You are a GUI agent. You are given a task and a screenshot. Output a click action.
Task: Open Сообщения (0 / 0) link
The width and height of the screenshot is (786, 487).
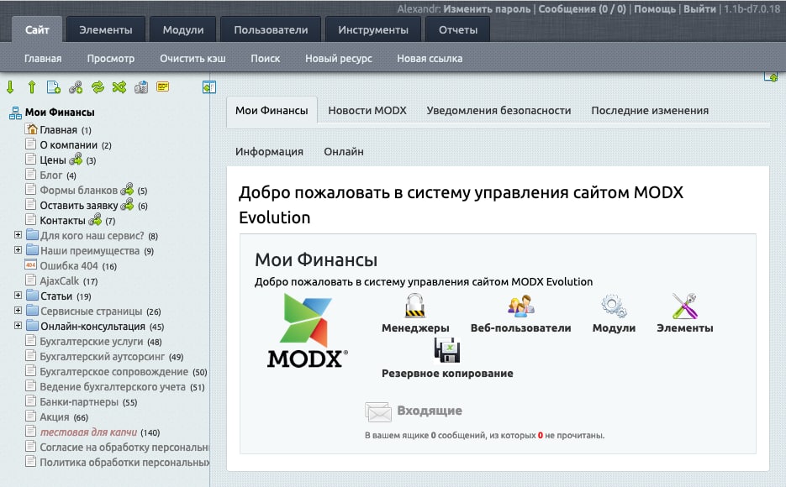pyautogui.click(x=582, y=8)
